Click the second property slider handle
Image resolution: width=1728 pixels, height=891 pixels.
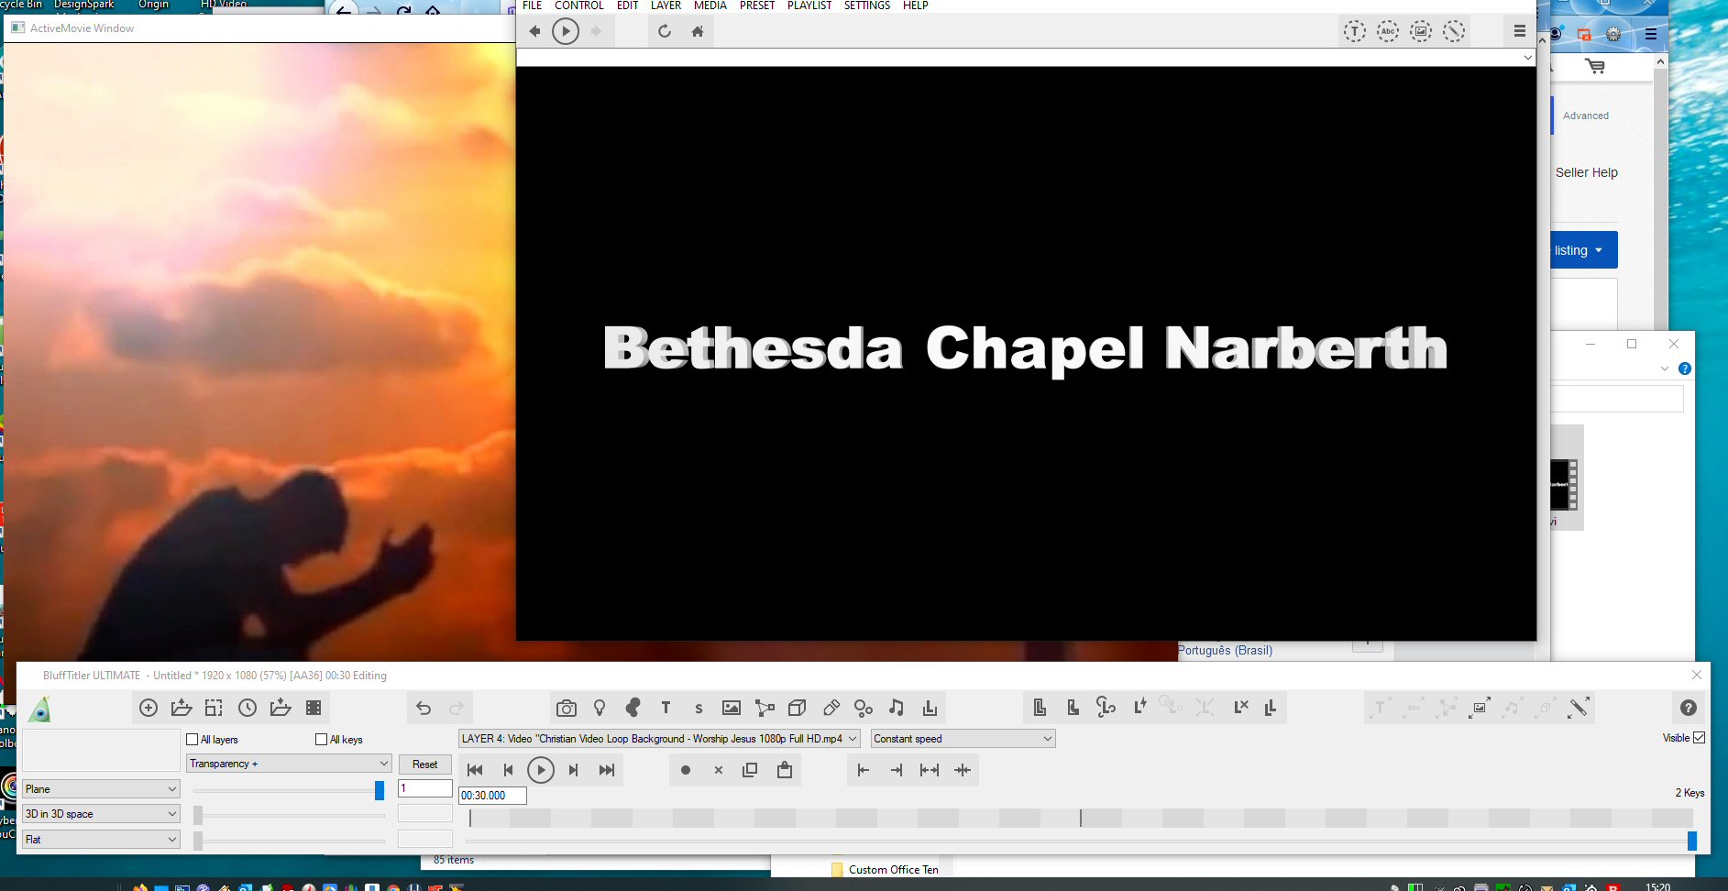coord(198,815)
